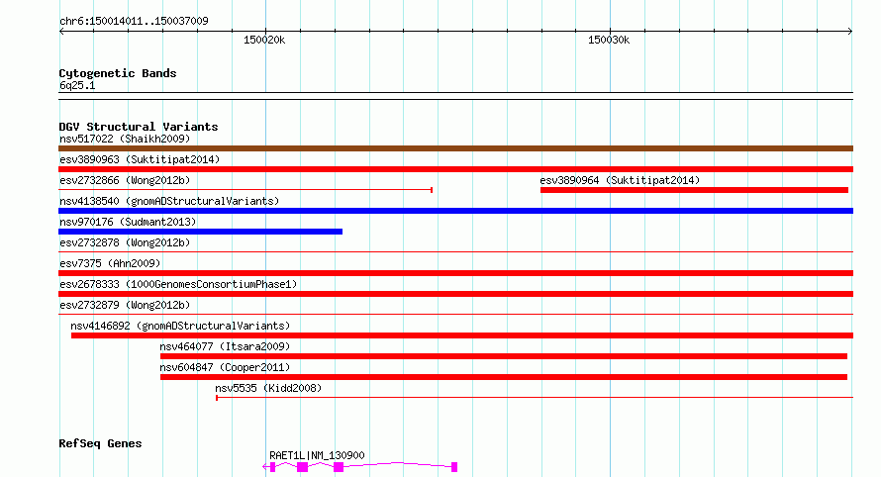The height and width of the screenshot is (477, 881).
Task: Select the esv3890964 (Suktitipat2014) red bar
Action: pyautogui.click(x=694, y=190)
